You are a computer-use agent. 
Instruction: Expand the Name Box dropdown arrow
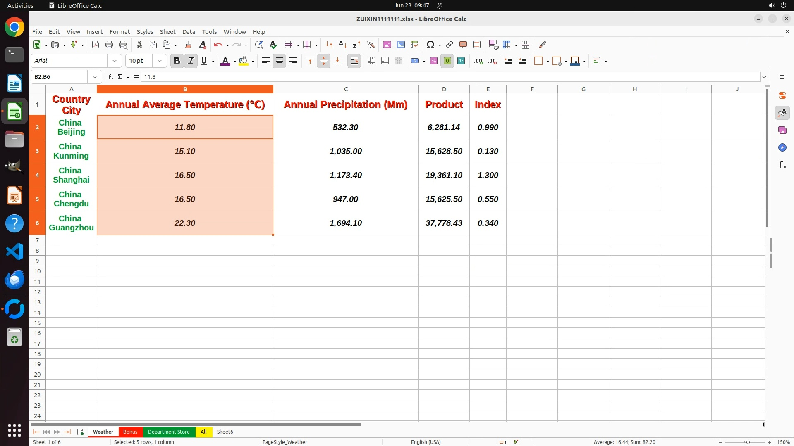click(95, 77)
